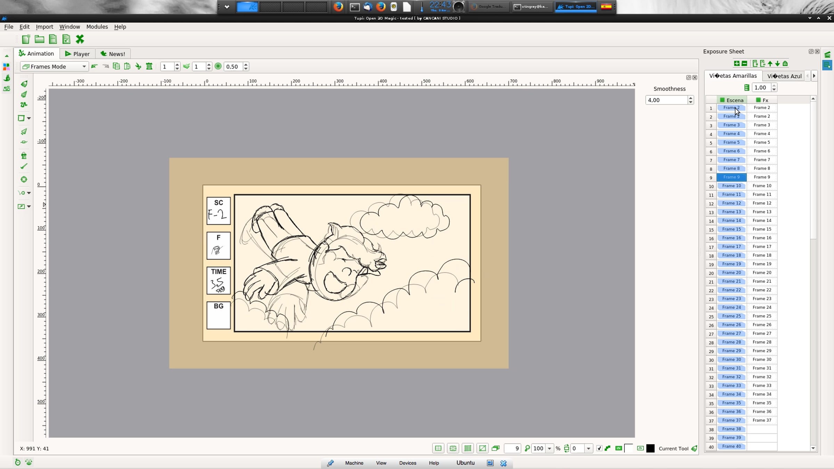Image resolution: width=834 pixels, height=469 pixels.
Task: Select the paint bucket fill tool
Action: coord(24,156)
